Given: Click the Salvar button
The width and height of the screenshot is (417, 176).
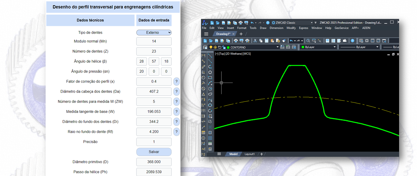Looking at the screenshot, I should 154,152.
